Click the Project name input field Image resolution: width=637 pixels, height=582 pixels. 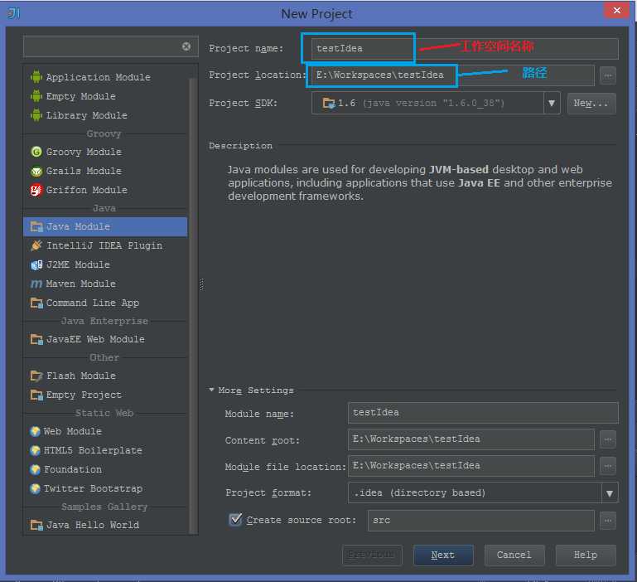click(465, 48)
